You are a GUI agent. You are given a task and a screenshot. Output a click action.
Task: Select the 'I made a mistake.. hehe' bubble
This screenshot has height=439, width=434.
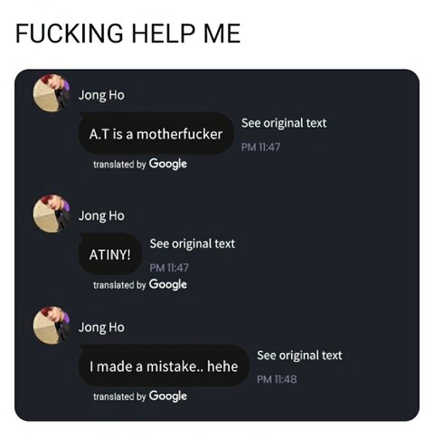coord(164,366)
